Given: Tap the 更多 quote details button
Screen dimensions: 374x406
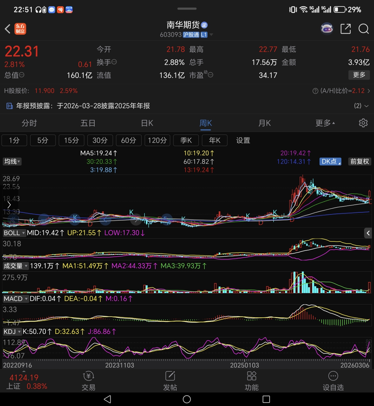Looking at the screenshot, I should (x=359, y=75).
